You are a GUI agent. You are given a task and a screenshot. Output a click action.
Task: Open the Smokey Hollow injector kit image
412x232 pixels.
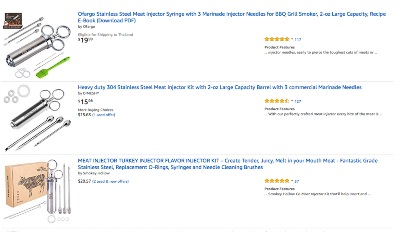pos(37,191)
